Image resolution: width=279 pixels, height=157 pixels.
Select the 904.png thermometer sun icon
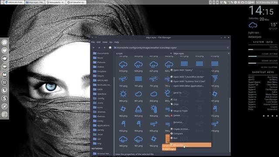[x=154, y=109]
